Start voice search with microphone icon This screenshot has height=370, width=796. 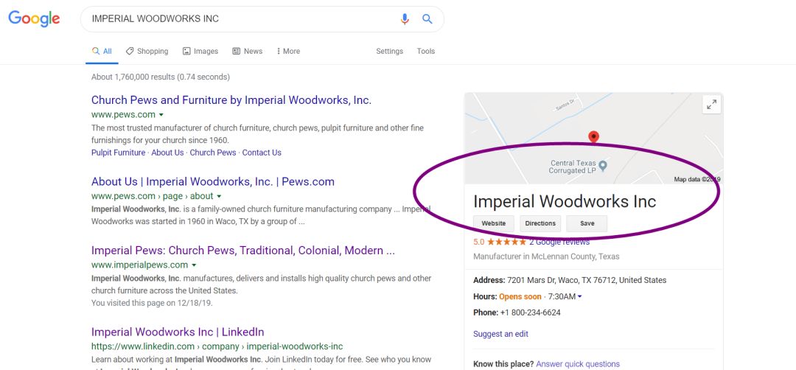tap(405, 19)
